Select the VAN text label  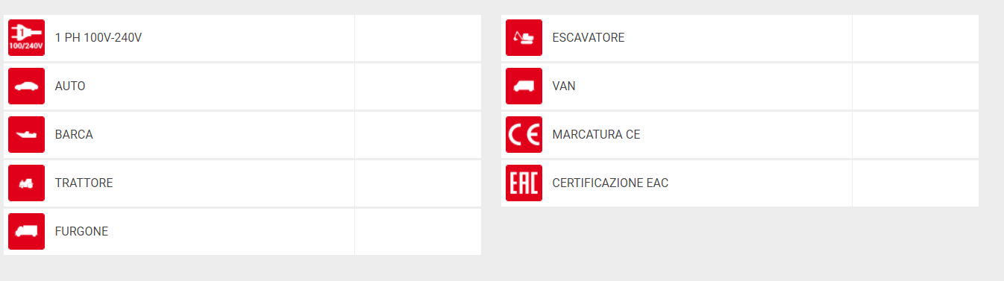[x=564, y=86]
